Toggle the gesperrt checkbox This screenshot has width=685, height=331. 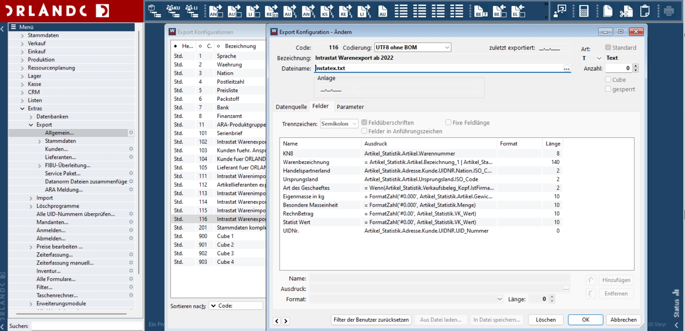[608, 89]
